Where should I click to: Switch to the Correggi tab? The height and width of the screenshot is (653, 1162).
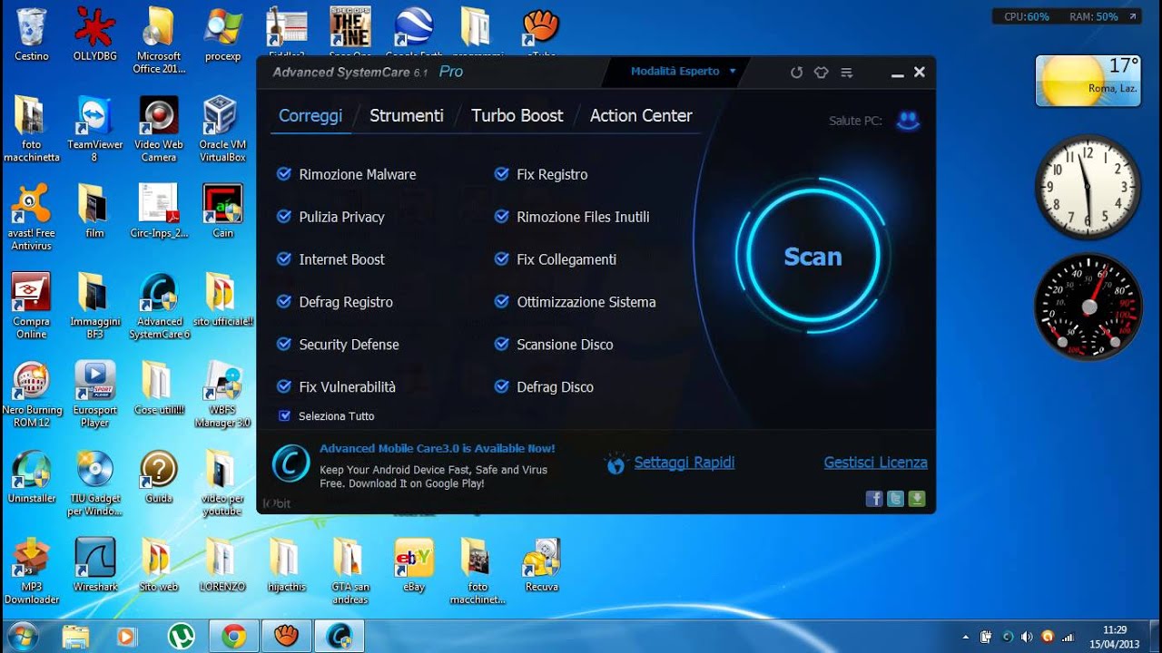310,116
